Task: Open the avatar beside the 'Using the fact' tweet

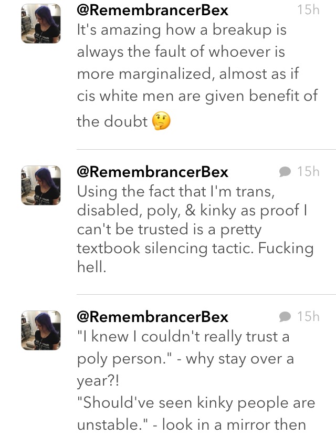Action: tap(41, 185)
